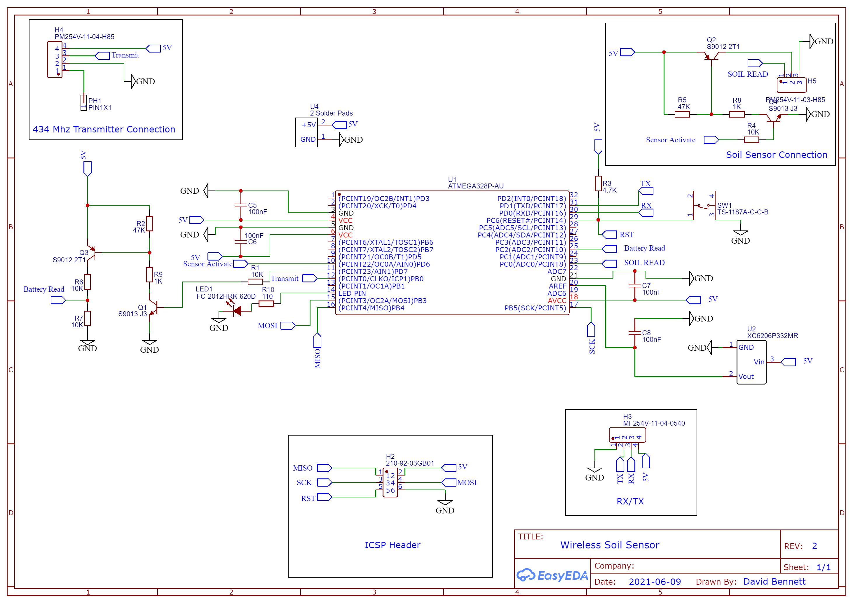
Task: Select the 'LED PIN' pin 14 label
Action: 352,293
